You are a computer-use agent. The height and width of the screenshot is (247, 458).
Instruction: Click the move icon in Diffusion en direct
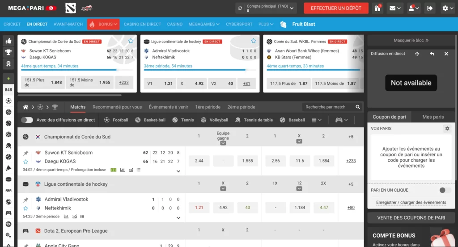[x=417, y=54]
